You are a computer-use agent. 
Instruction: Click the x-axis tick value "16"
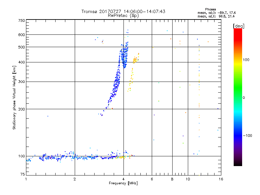click(221, 179)
